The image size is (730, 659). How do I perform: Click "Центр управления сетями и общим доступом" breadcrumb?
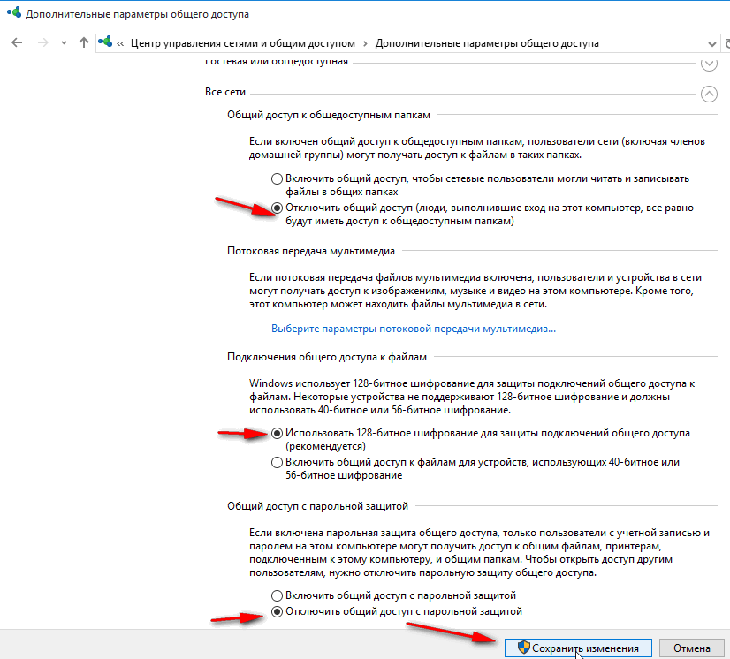coord(242,43)
